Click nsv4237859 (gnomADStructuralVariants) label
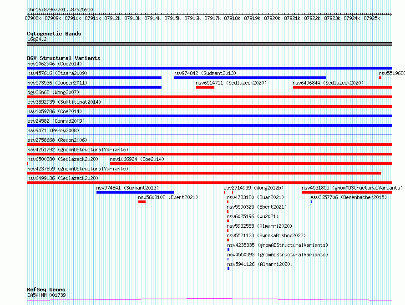This screenshot has height=305, width=405. 78,169
